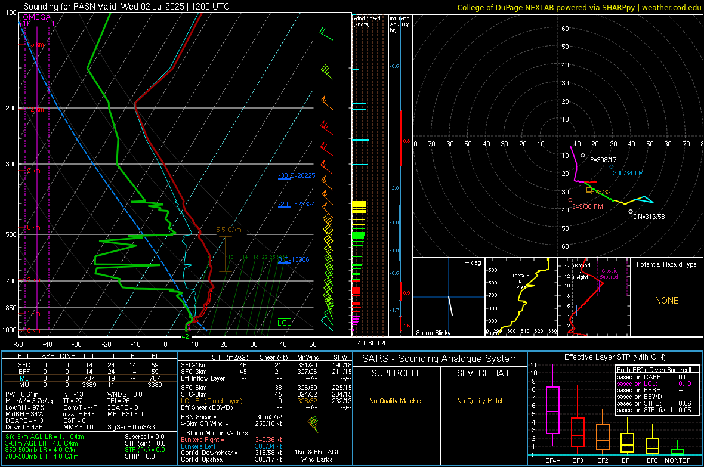Image resolution: width=704 pixels, height=467 pixels.
Task: Click the Inf. Temp. Adv header
Action: coord(400,24)
